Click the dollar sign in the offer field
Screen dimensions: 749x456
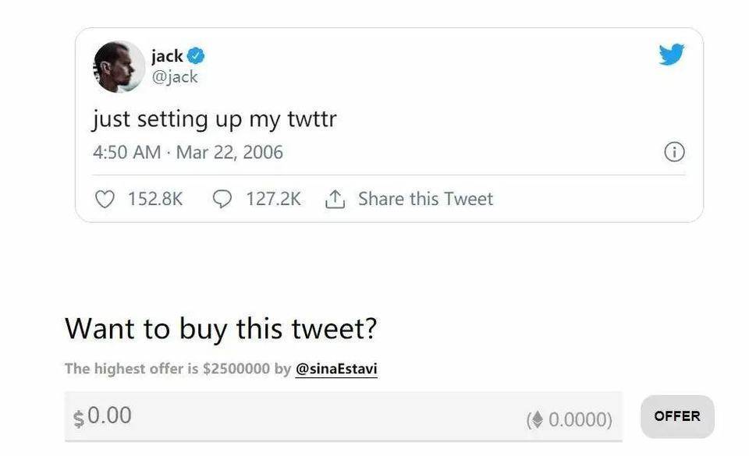pyautogui.click(x=78, y=418)
